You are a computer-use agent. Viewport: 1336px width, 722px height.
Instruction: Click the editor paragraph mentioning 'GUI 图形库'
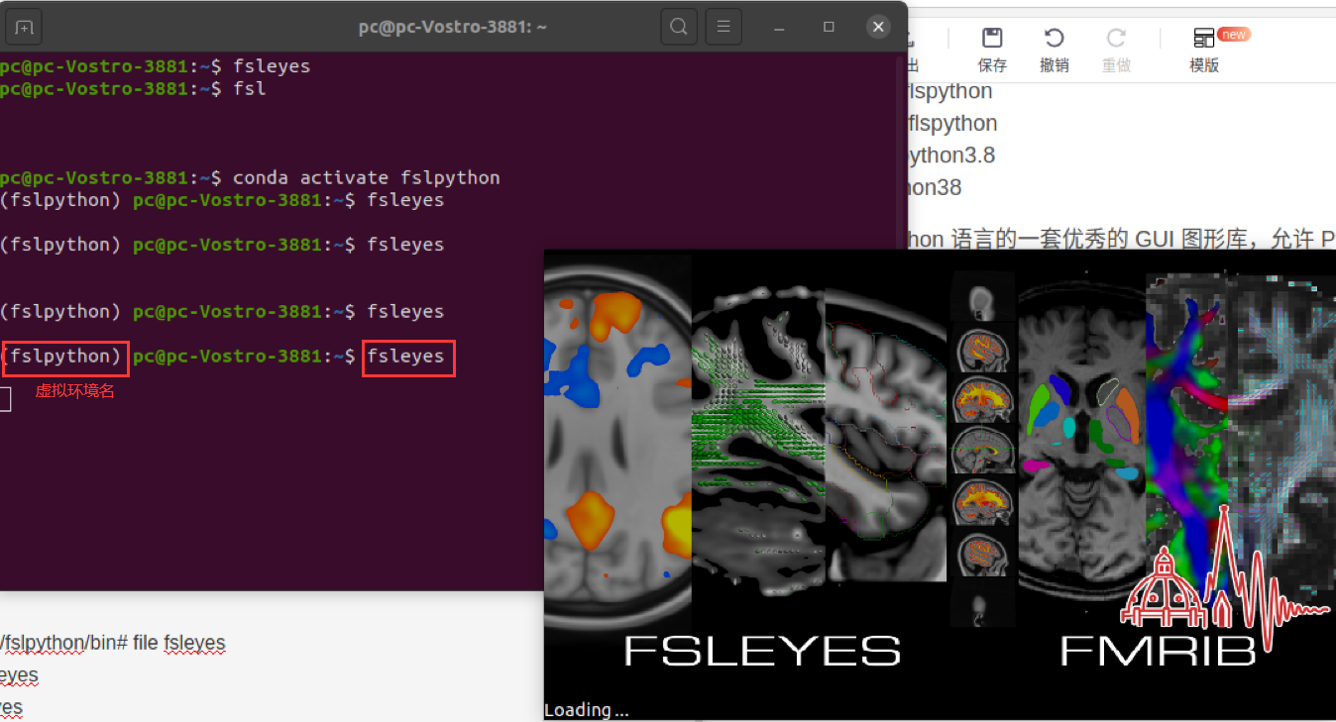point(1121,239)
